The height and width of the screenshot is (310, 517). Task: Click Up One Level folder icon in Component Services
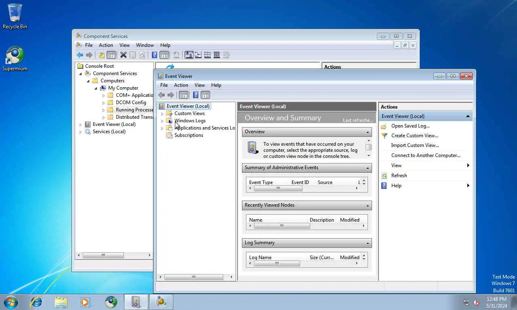(x=102, y=55)
